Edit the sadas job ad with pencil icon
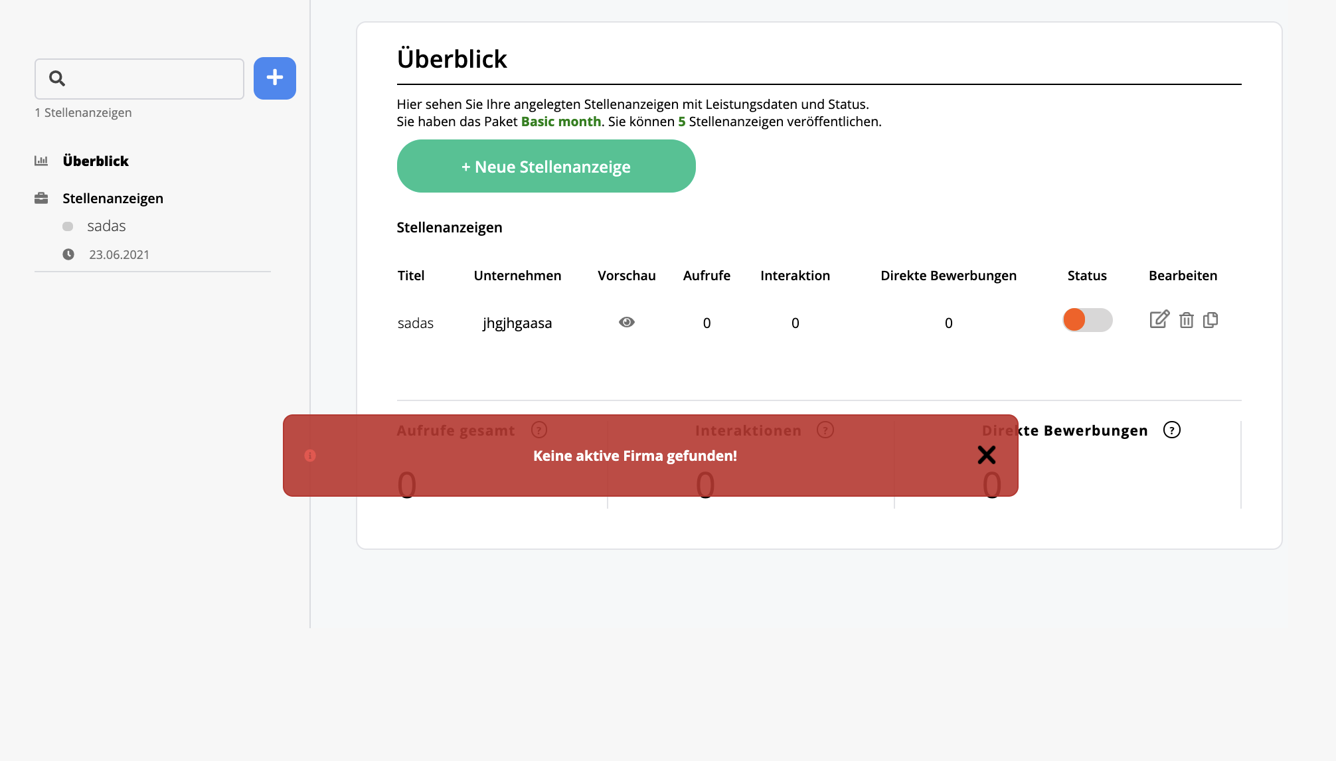 click(1159, 319)
